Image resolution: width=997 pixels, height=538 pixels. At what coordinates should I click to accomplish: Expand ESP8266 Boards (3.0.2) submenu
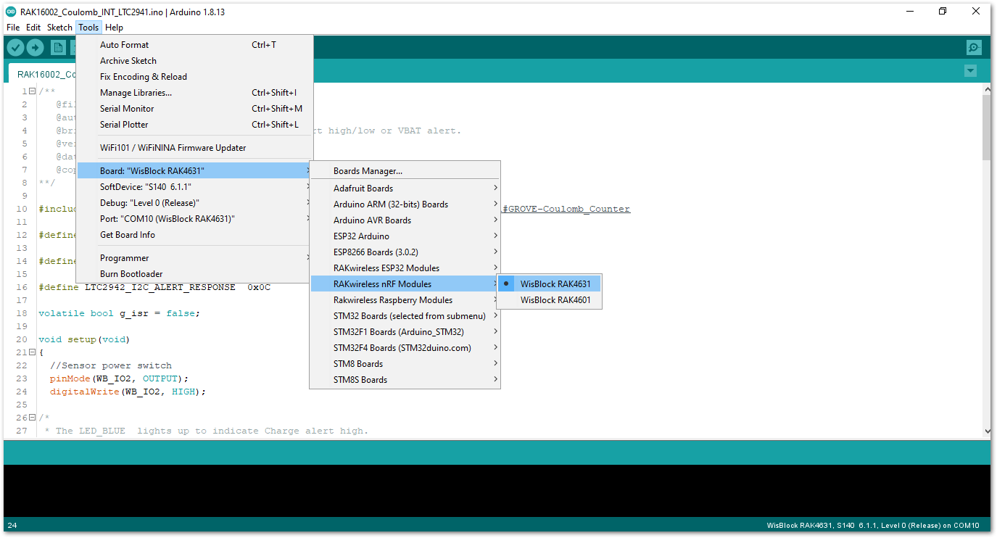[x=405, y=252]
